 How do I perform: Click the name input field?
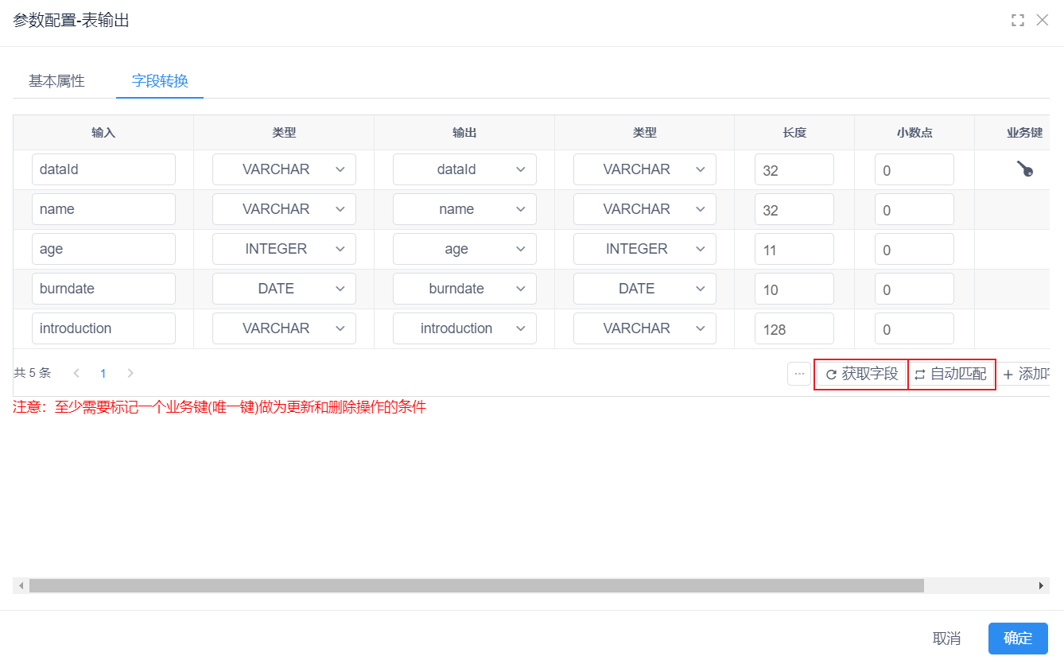[x=103, y=209]
